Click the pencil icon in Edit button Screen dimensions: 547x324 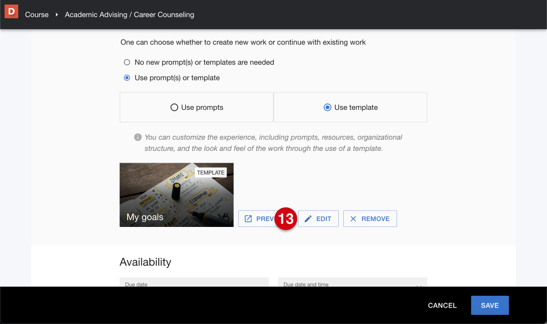(x=308, y=219)
